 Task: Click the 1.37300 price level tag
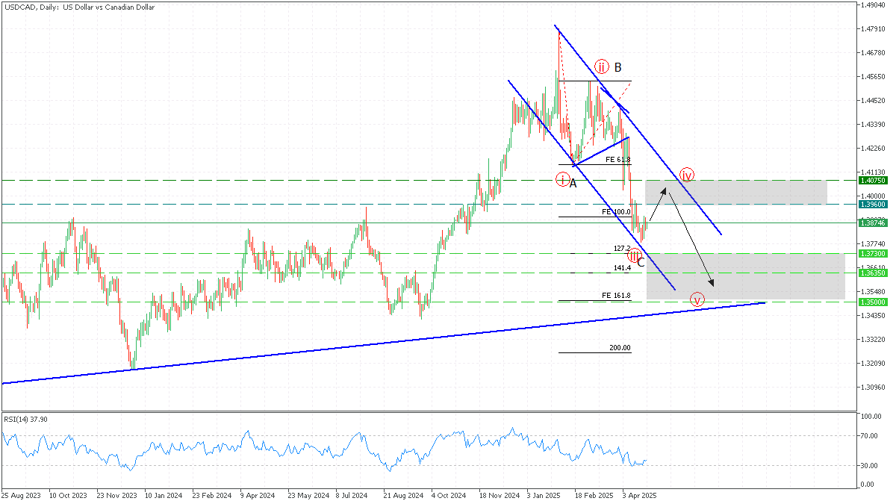tap(872, 254)
